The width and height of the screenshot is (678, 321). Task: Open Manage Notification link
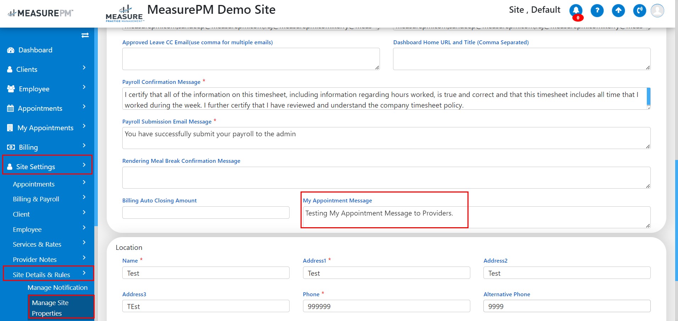point(57,288)
